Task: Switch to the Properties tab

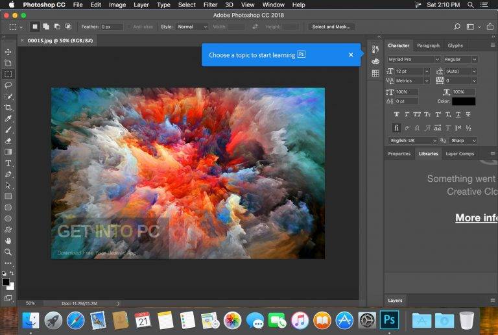Action: tap(399, 154)
